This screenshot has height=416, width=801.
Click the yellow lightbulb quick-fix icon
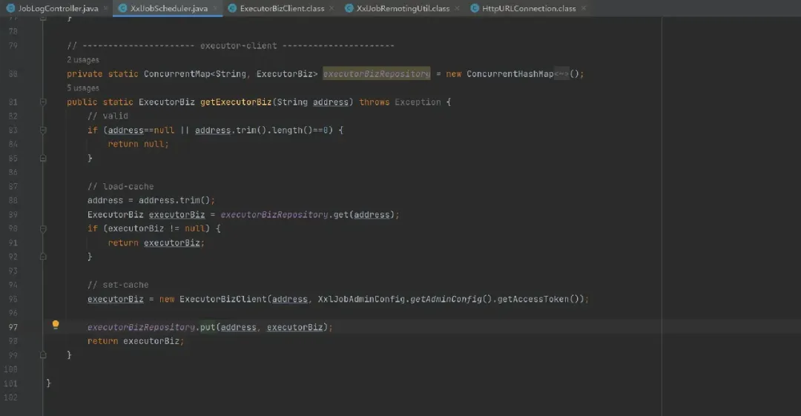point(55,325)
